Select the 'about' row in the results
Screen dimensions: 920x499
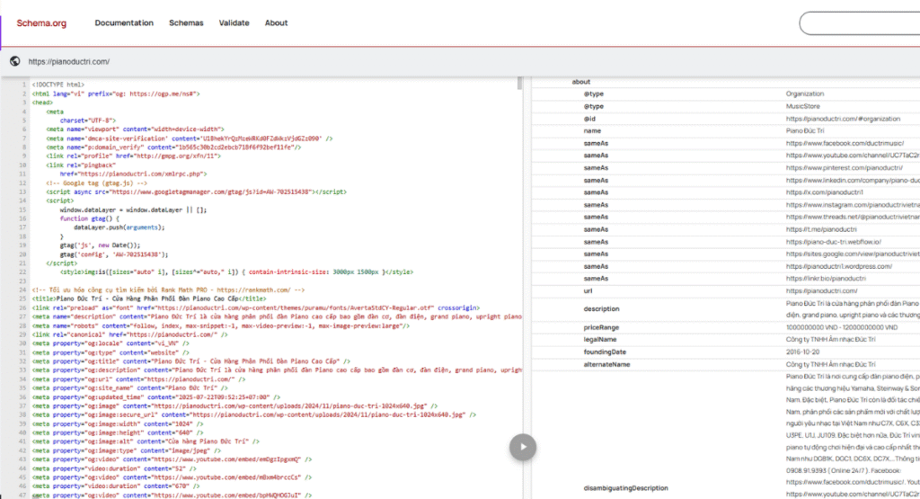point(581,82)
